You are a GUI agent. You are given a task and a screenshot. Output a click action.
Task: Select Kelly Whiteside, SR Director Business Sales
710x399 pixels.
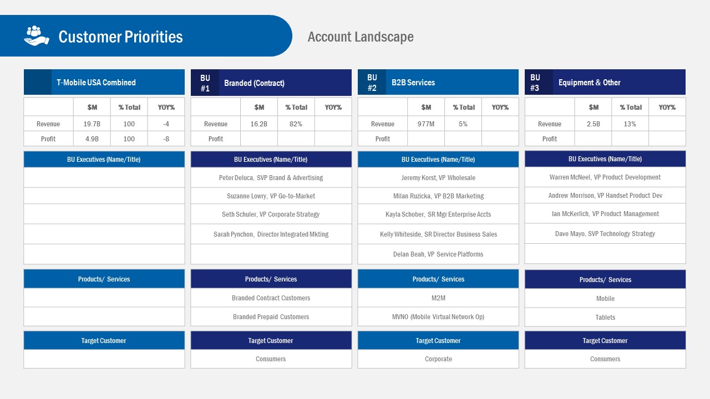(x=438, y=234)
